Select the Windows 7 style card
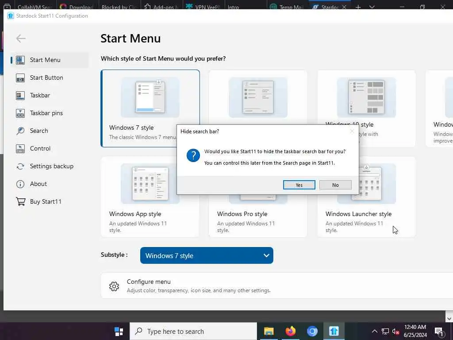This screenshot has width=453, height=340. coord(150,108)
